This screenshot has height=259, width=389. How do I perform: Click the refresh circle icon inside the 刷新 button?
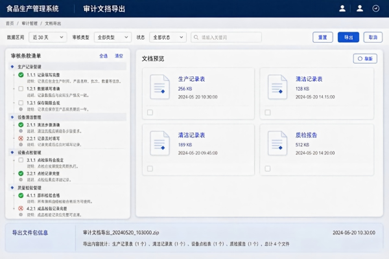point(360,59)
